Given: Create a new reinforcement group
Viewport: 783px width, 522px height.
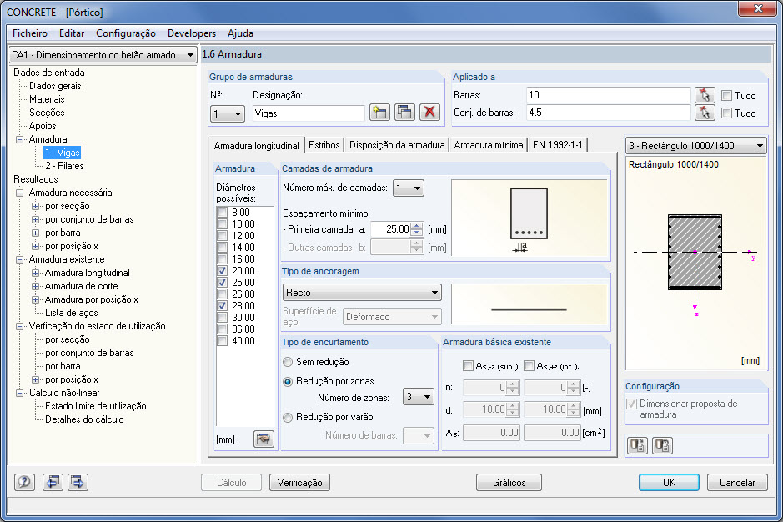Looking at the screenshot, I should [x=380, y=112].
